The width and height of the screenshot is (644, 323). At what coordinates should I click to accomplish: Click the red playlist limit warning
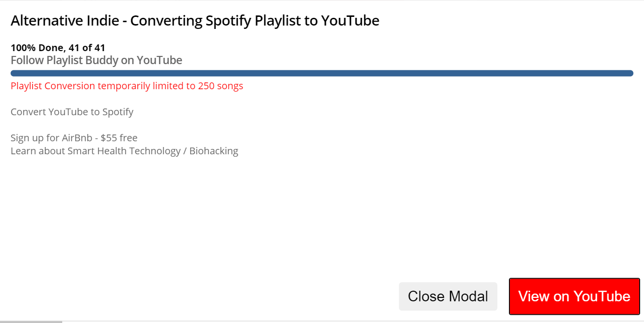point(127,86)
